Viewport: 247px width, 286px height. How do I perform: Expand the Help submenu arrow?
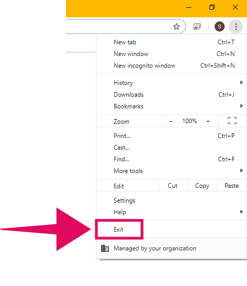241,212
